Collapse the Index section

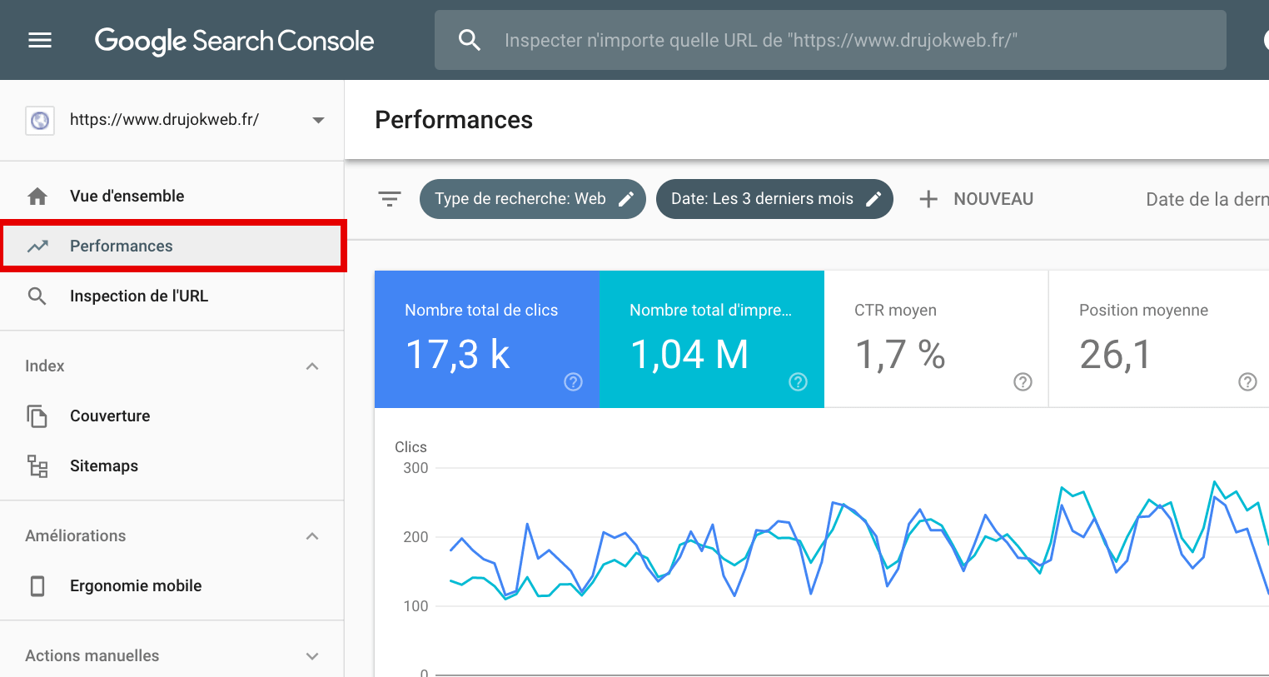312,366
